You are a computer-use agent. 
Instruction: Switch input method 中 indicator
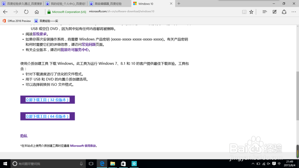tap(279, 164)
